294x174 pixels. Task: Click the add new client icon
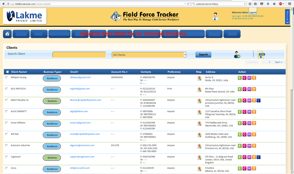(237, 55)
